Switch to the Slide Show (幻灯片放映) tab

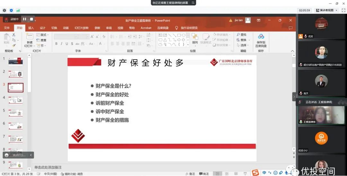pos(81,28)
